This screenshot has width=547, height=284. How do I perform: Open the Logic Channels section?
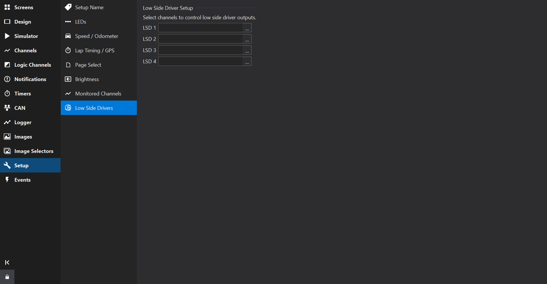pyautogui.click(x=33, y=65)
